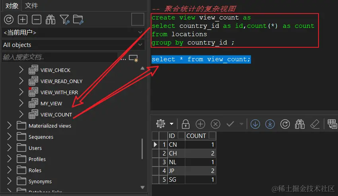The width and height of the screenshot is (338, 196).
Task: Click the COUNT column sort box
Action: [212, 136]
